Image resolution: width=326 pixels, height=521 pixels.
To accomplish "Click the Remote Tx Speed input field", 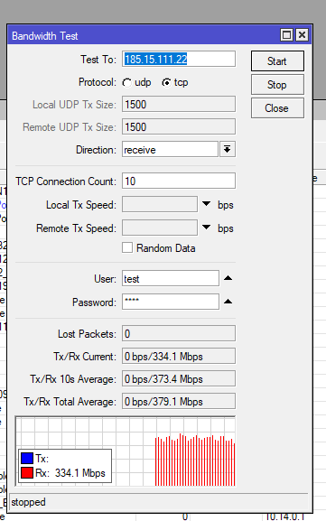I will coord(160,228).
